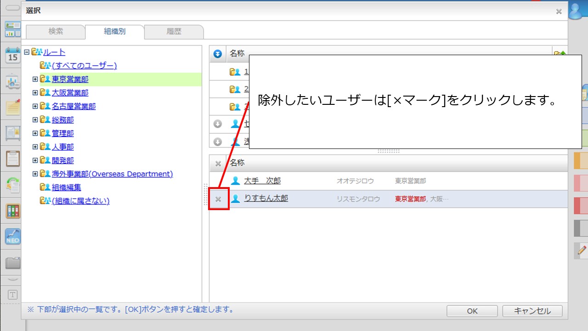The image size is (588, 331).
Task: Switch to the 履歴 tab
Action: [x=174, y=32]
